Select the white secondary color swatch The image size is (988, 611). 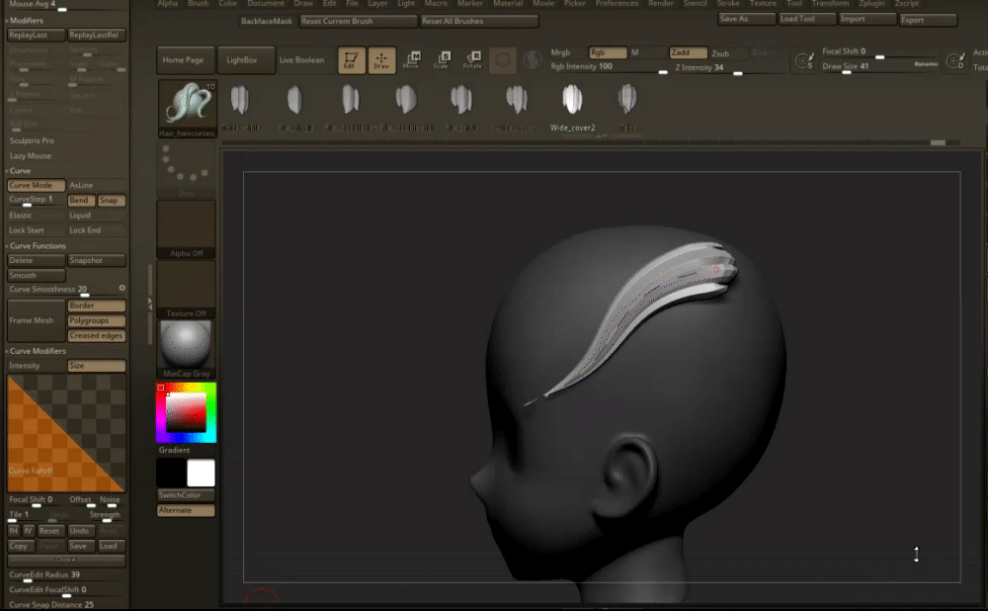pyautogui.click(x=201, y=473)
